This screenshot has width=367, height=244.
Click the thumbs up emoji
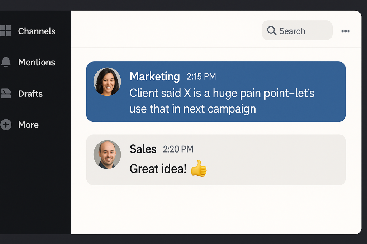pyautogui.click(x=199, y=168)
